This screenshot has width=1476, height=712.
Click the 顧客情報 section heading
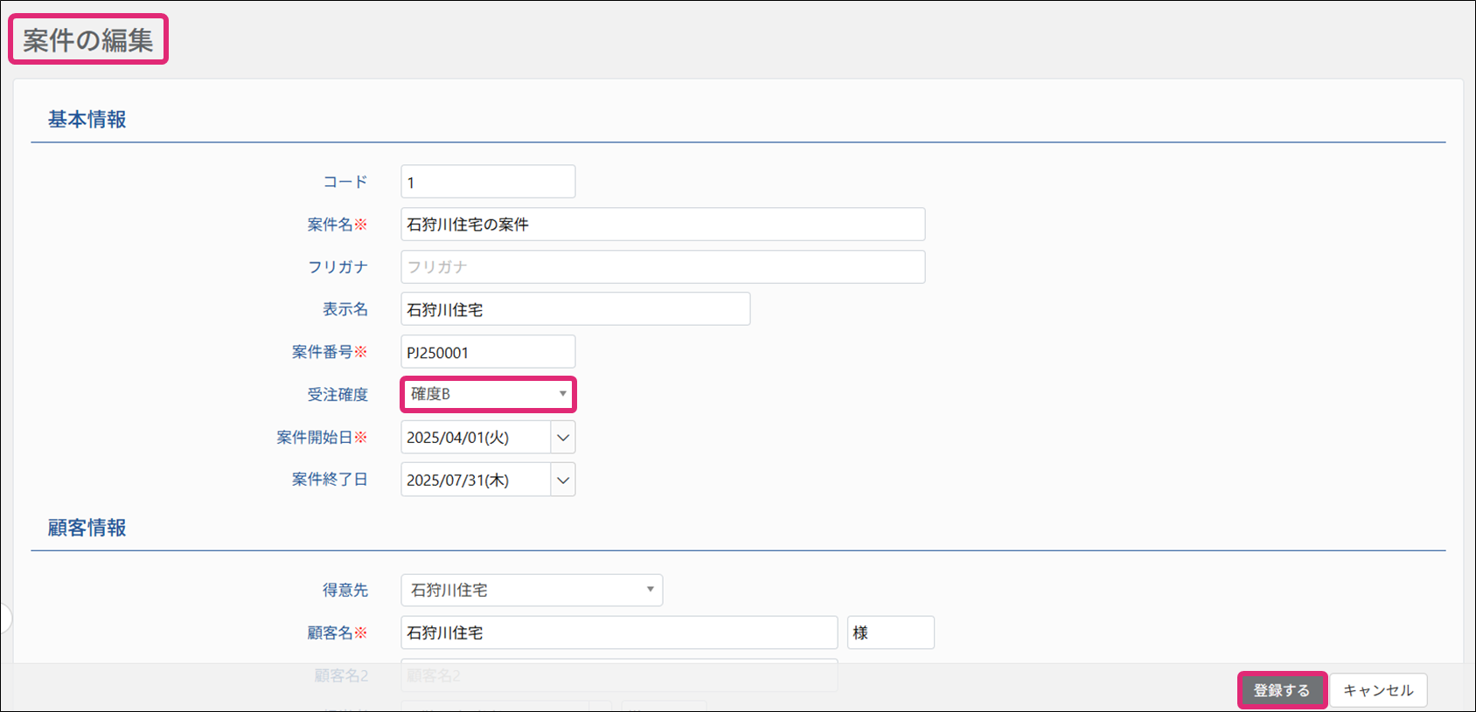87,528
